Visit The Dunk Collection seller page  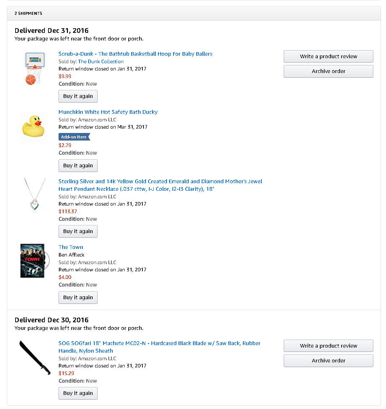pos(100,61)
